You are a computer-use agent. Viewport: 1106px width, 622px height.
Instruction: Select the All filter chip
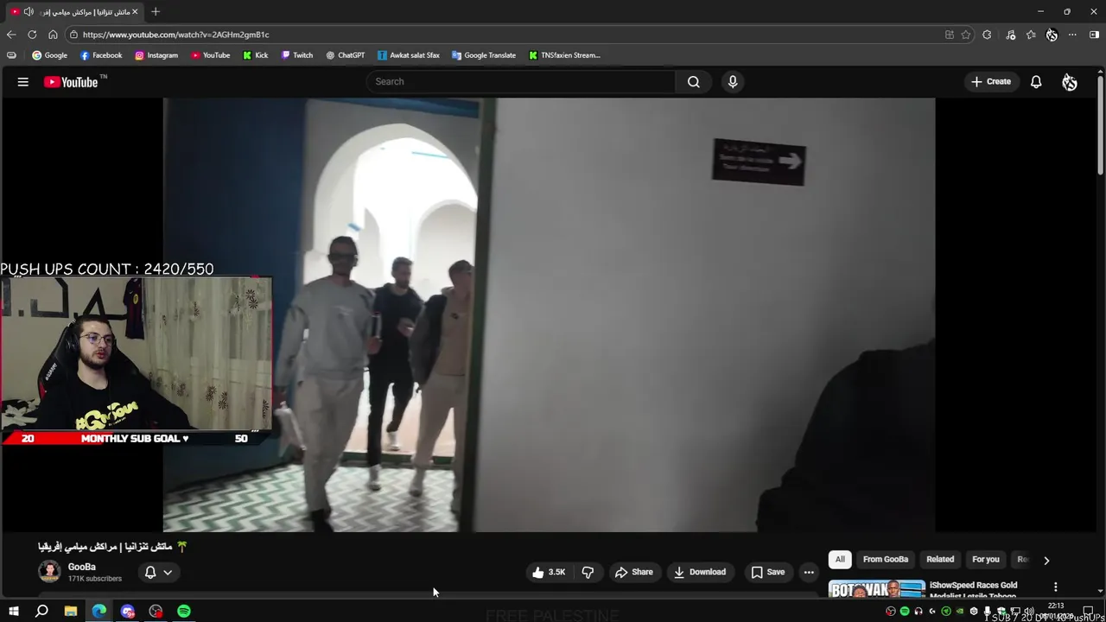coord(840,559)
